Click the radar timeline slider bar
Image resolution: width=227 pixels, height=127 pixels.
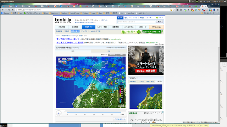click(94, 112)
